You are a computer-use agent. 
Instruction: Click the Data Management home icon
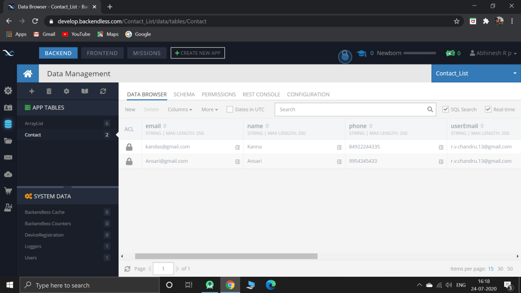tap(27, 74)
